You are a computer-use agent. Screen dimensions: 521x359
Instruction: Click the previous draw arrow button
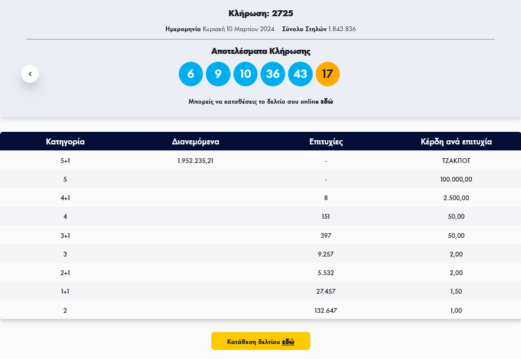tap(30, 74)
